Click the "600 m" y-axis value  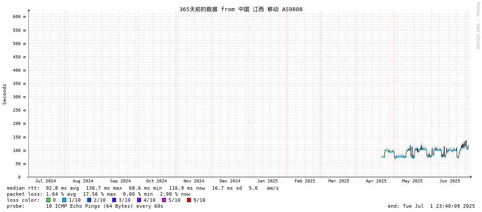[x=19, y=17]
